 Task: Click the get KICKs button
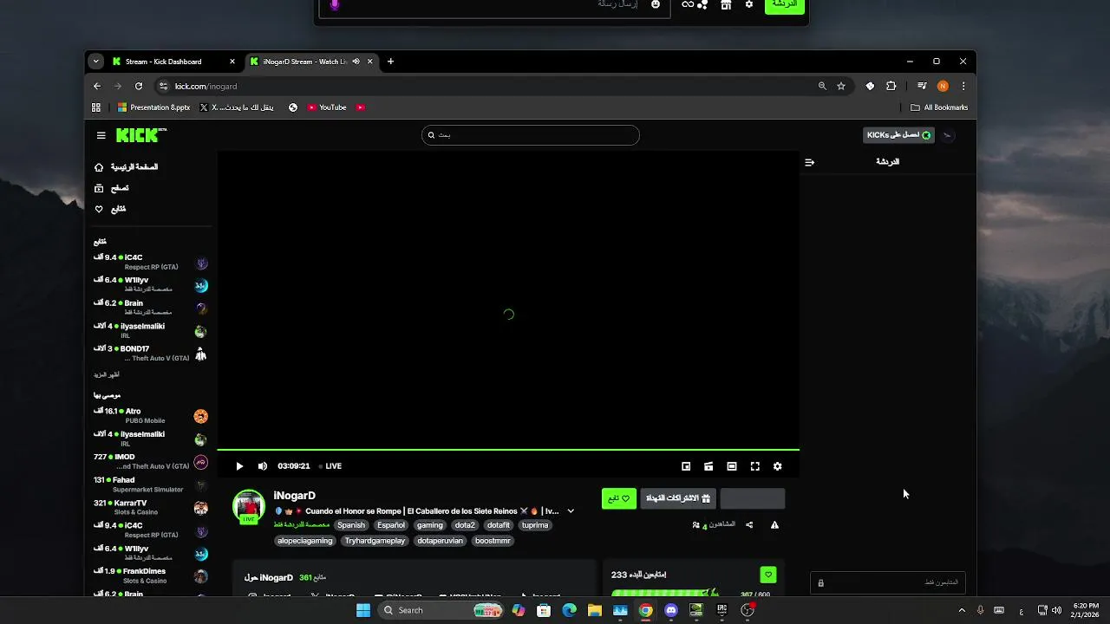point(898,135)
